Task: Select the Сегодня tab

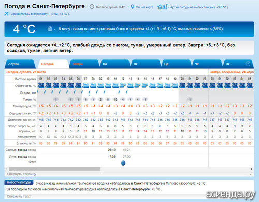Action: click(x=53, y=64)
